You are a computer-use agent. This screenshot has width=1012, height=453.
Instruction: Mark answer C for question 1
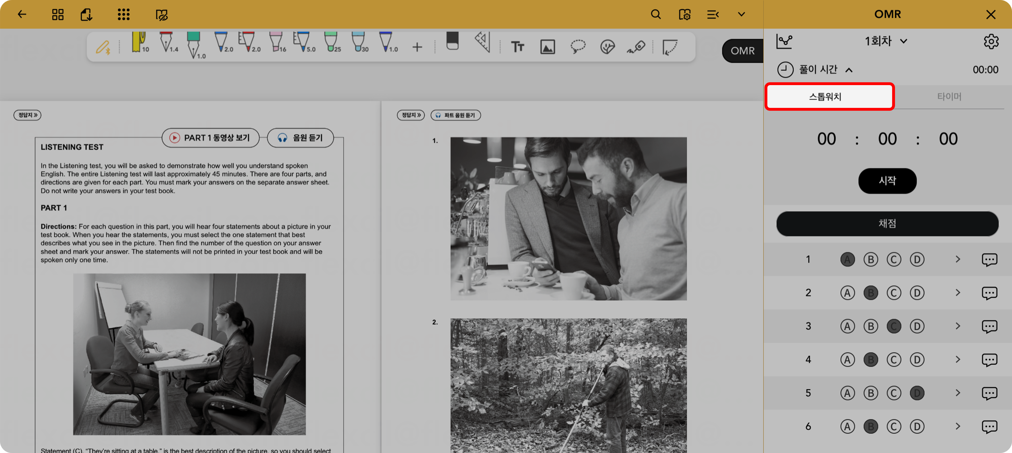894,259
